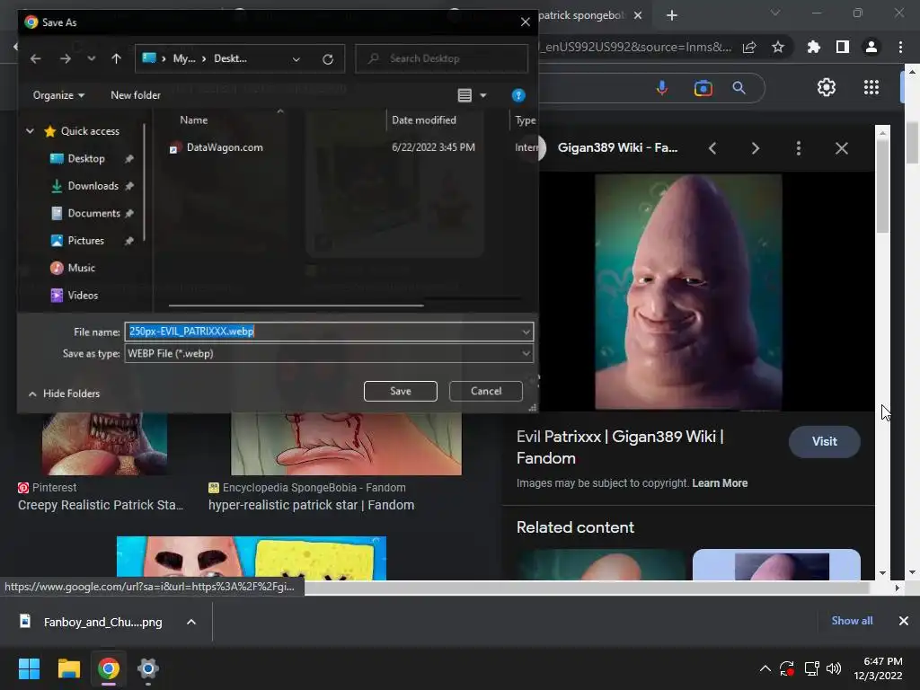920x690 pixels.
Task: Open Settings from the taskbar
Action: pyautogui.click(x=148, y=668)
